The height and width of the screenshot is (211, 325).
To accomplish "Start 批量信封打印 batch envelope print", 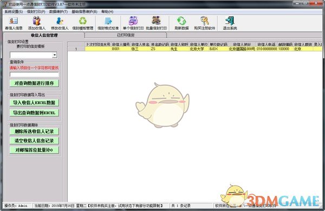I will coord(157,23).
